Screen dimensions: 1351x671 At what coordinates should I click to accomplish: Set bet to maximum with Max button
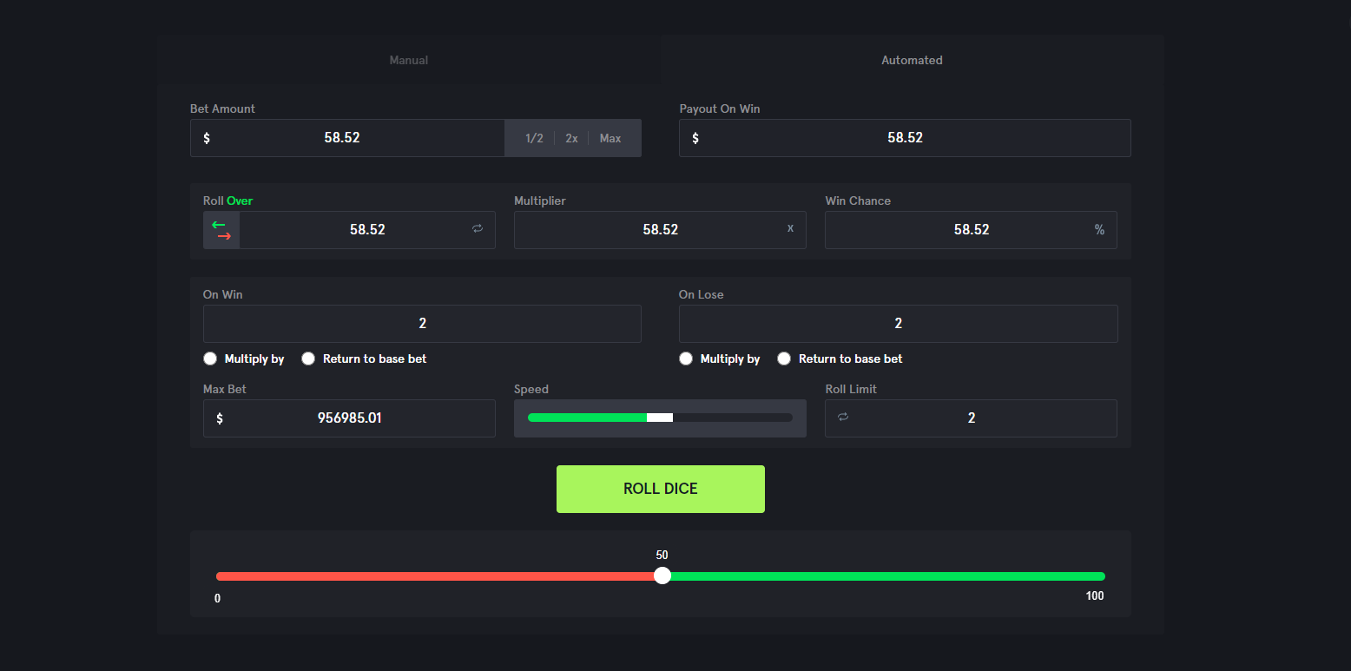pos(610,138)
